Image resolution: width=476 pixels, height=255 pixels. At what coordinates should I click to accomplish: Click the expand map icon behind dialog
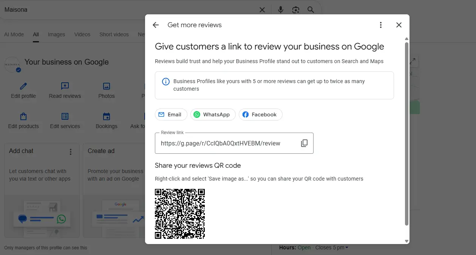tap(413, 61)
